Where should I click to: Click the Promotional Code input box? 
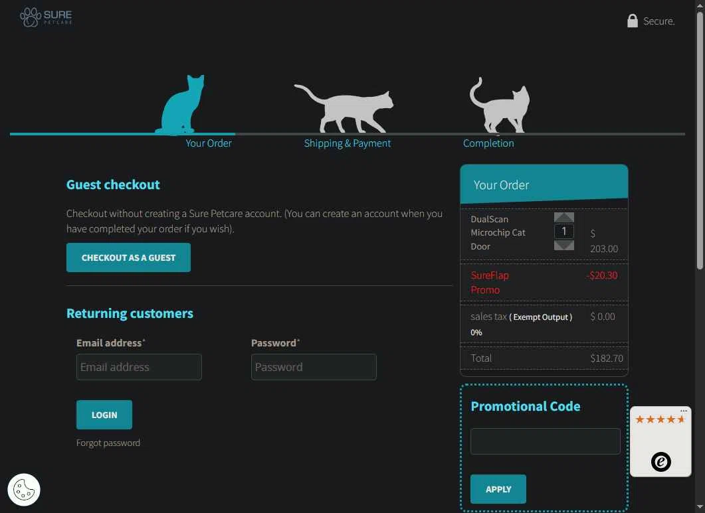tap(546, 441)
